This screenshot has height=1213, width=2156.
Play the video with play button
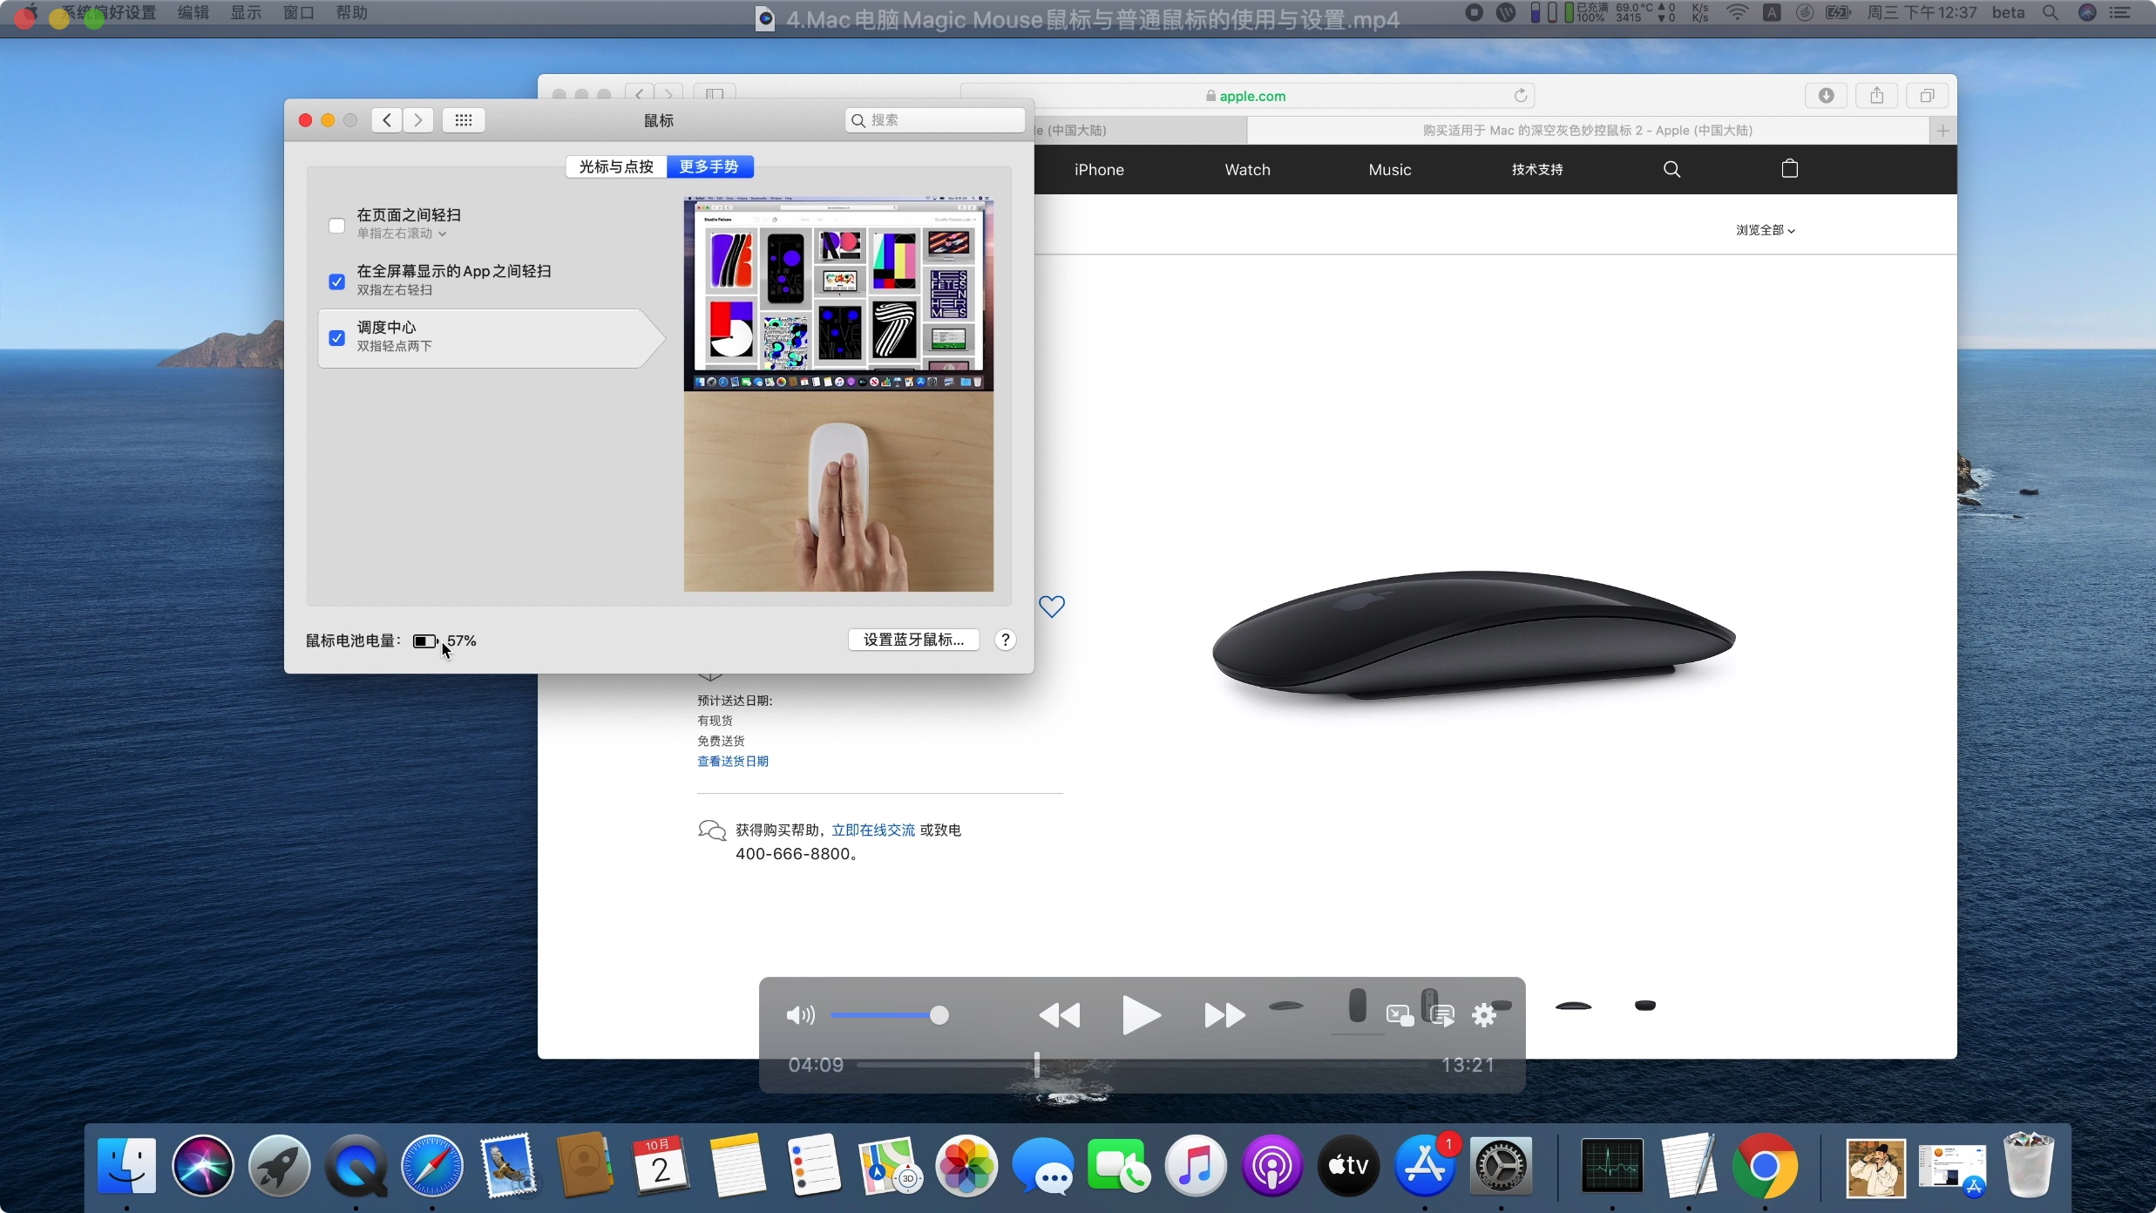click(1141, 1015)
